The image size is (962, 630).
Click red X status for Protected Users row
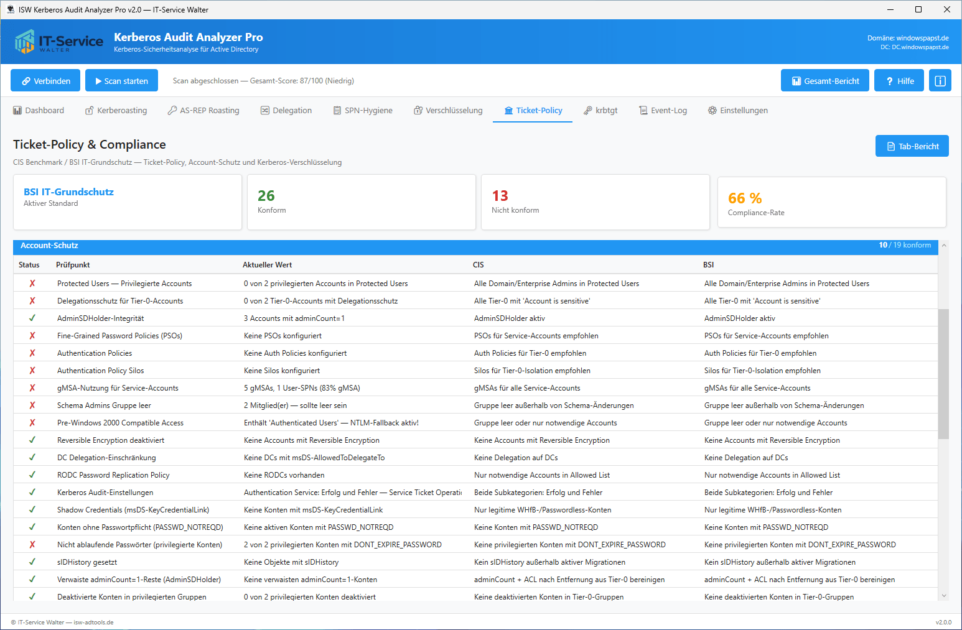[x=32, y=284]
